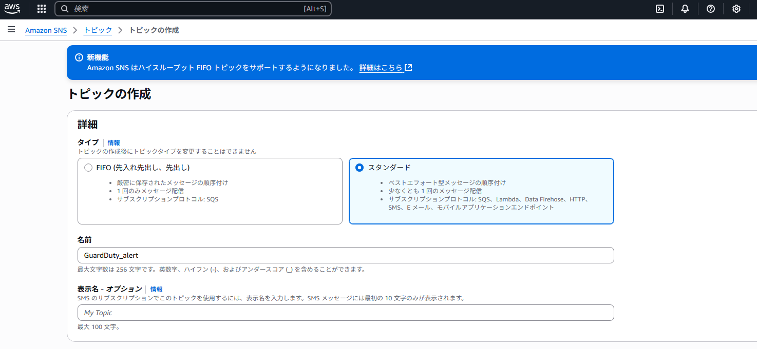
Task: Open the AWS home logo
Action: pos(12,8)
